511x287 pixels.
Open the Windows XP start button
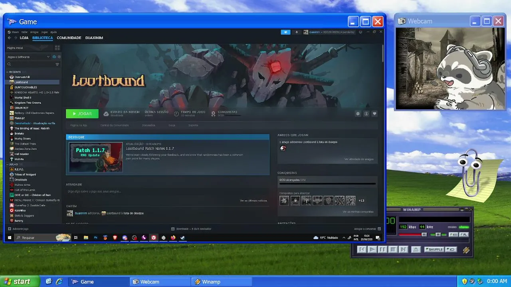20,281
